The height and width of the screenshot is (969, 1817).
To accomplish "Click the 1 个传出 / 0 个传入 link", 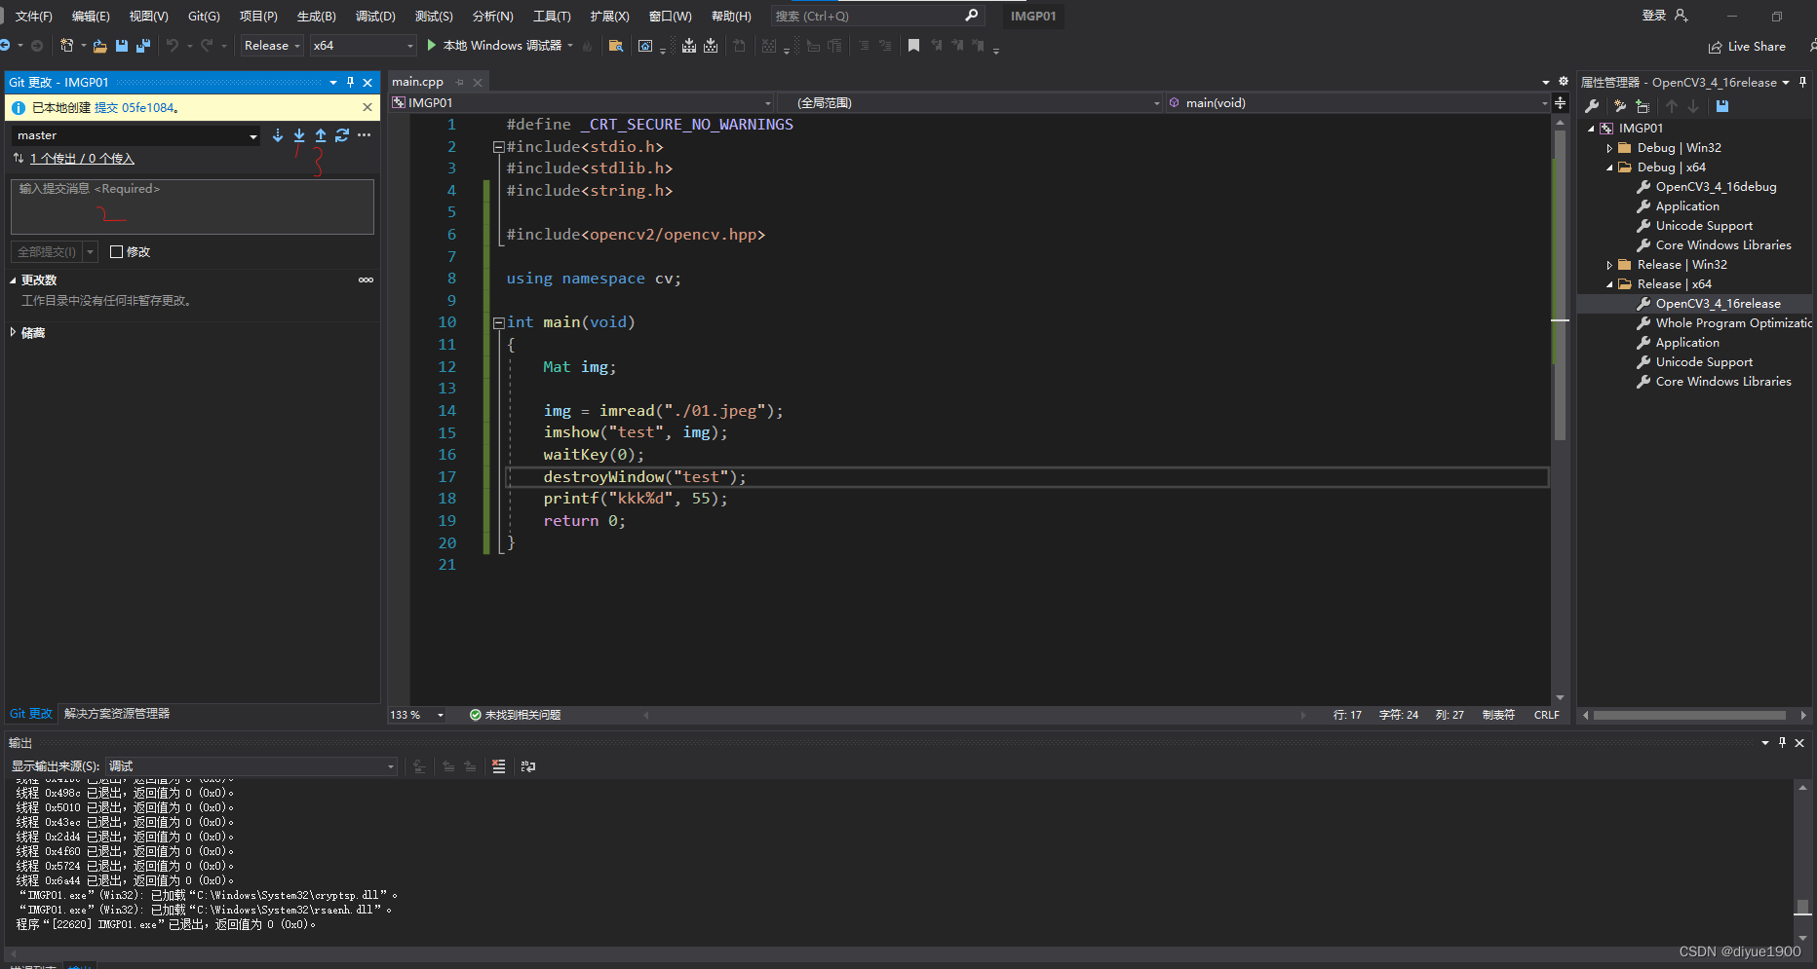I will pyautogui.click(x=82, y=159).
